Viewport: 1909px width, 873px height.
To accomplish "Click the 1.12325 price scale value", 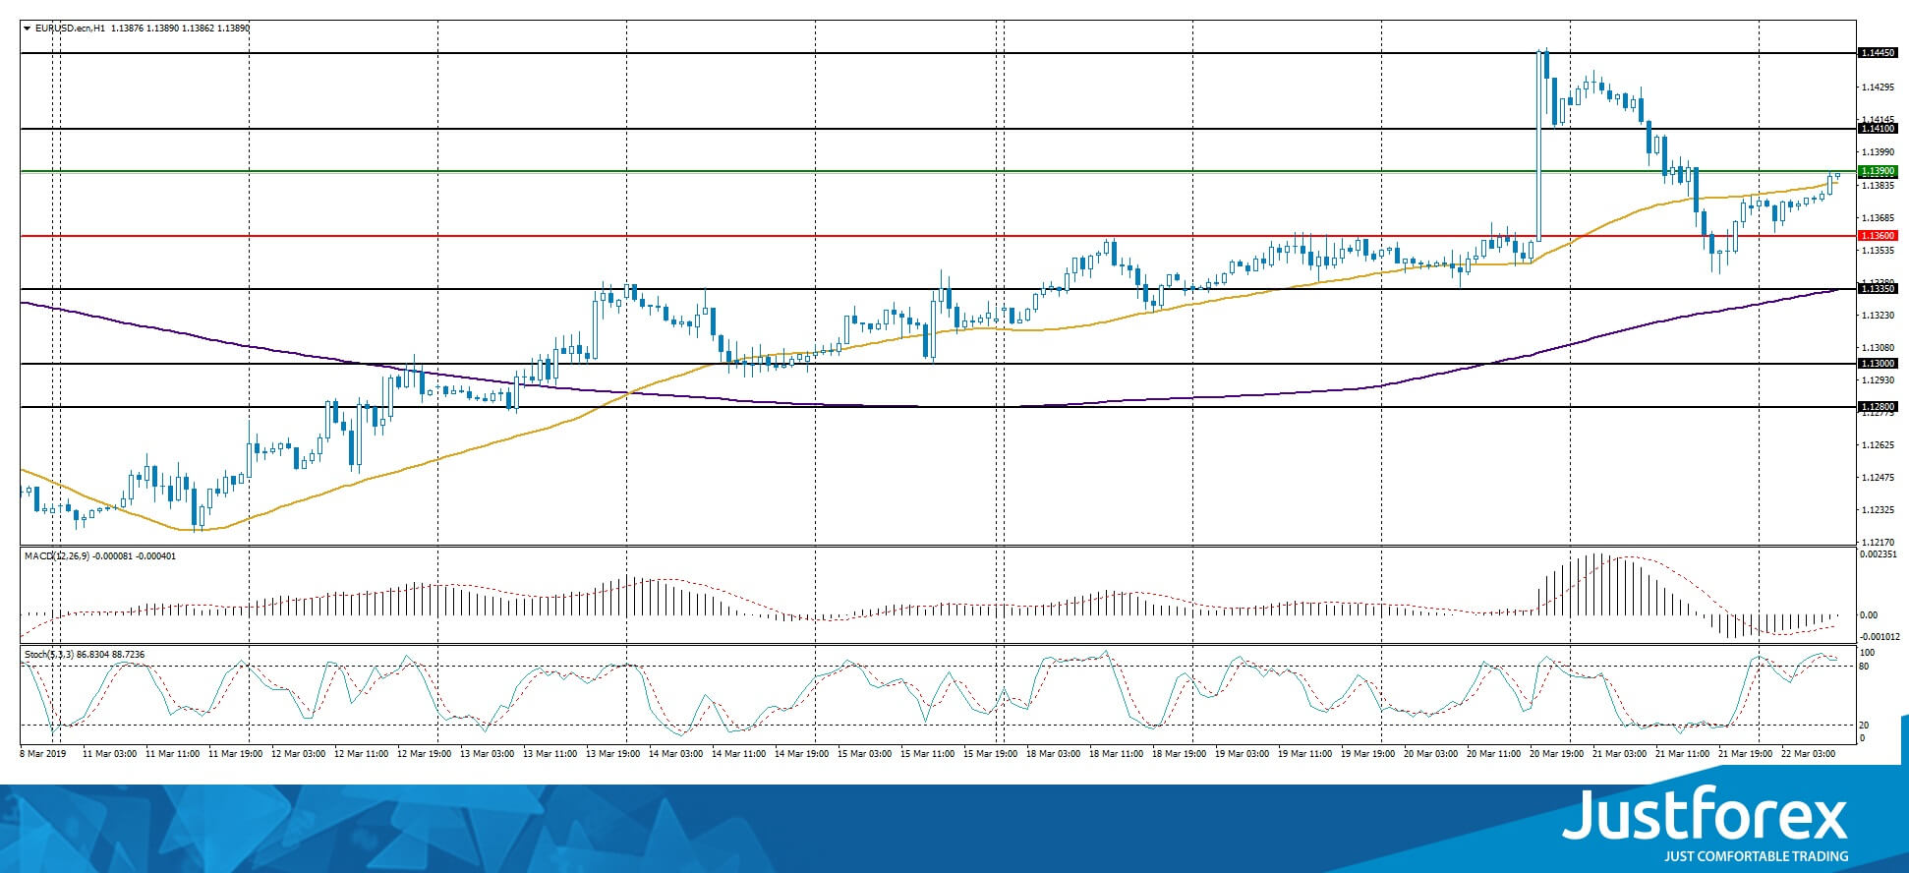I will click(1879, 510).
